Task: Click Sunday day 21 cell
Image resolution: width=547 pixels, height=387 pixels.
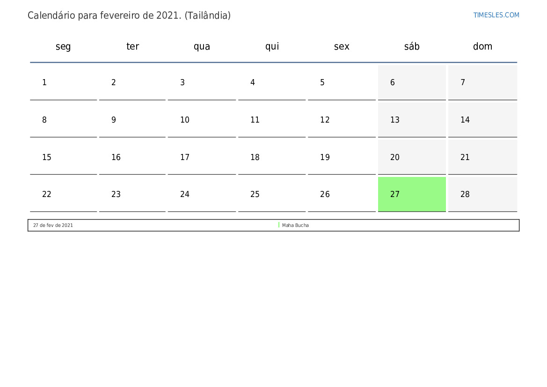Action: coord(482,157)
